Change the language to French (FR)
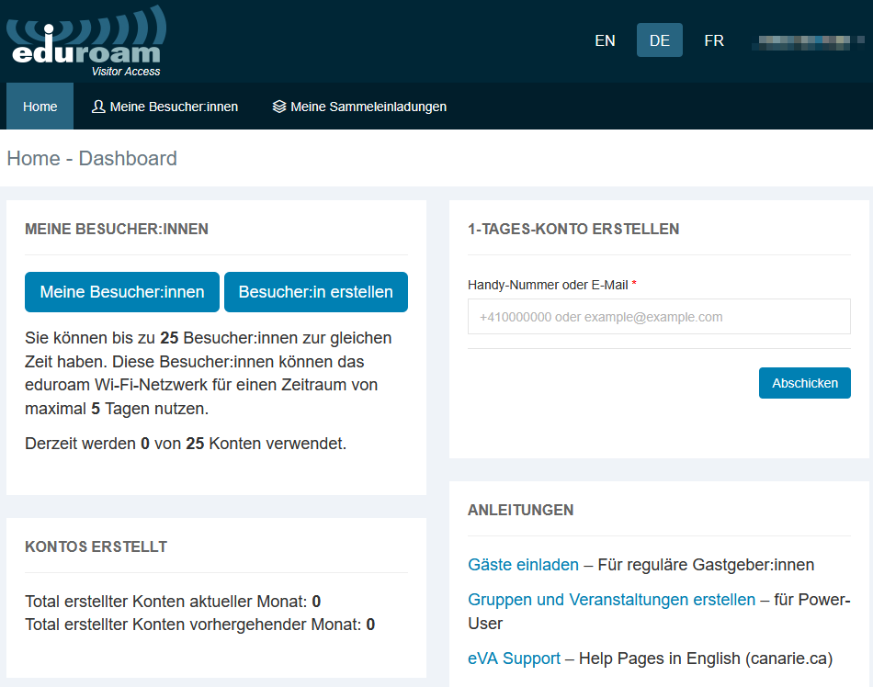Screen dimensions: 873x687 point(713,40)
